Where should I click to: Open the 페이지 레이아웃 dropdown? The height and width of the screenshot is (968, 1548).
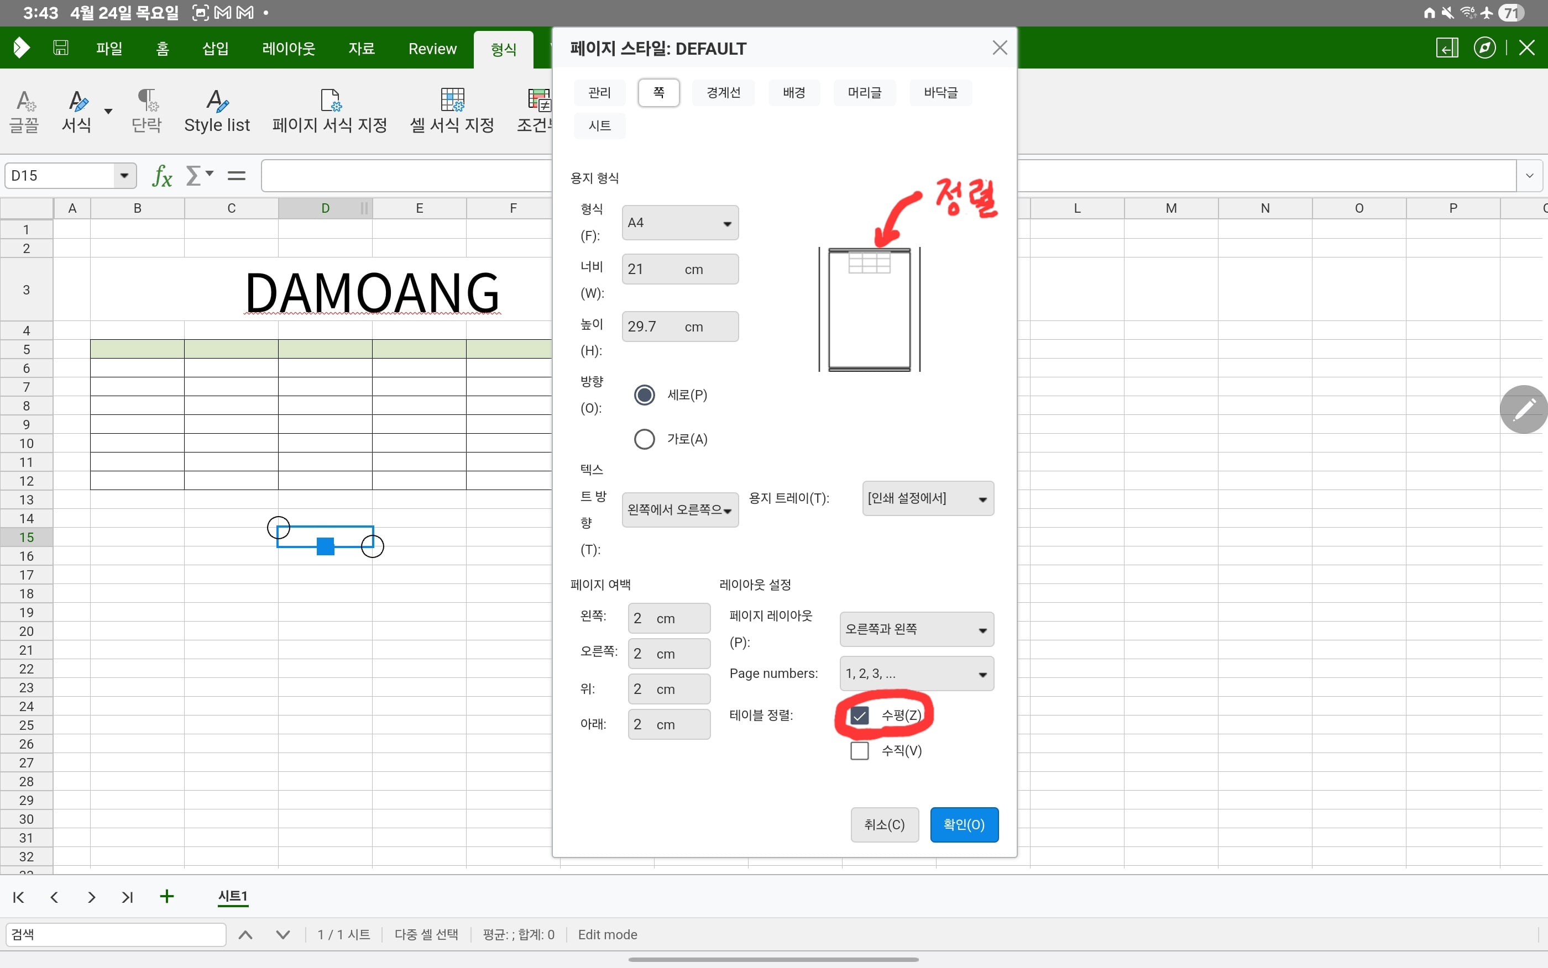[917, 629]
